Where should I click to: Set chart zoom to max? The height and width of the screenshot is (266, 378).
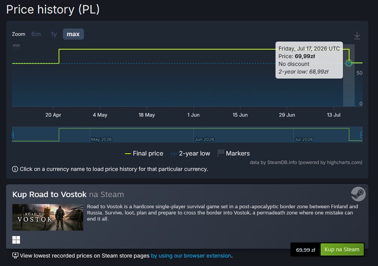pos(73,34)
